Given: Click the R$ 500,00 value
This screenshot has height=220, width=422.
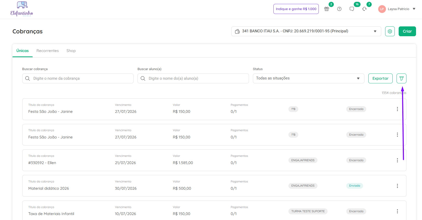Looking at the screenshot, I should tap(182, 188).
